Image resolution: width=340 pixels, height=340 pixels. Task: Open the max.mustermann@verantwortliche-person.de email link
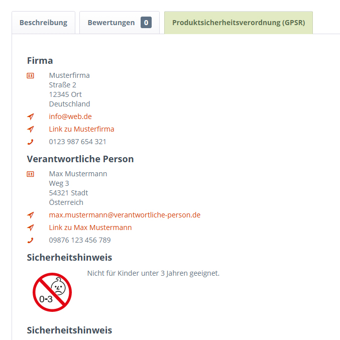click(x=125, y=215)
